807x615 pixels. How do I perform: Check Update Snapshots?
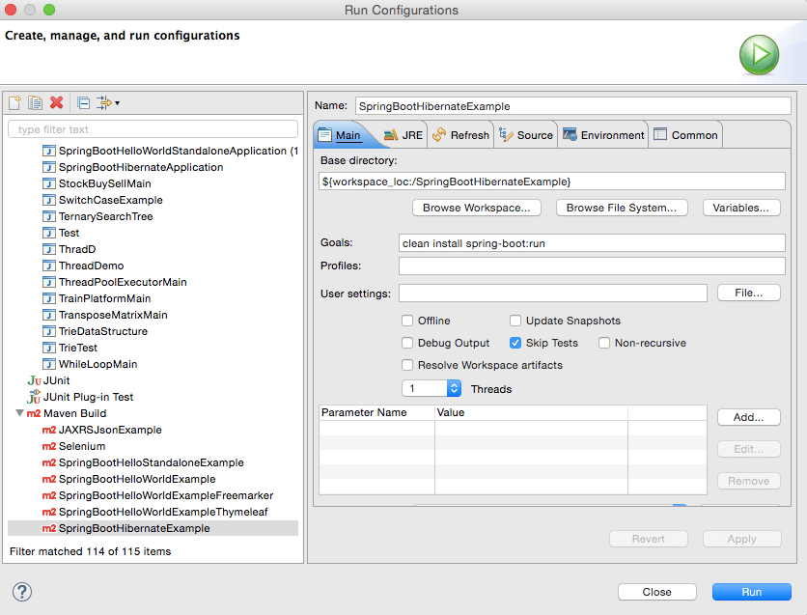click(x=515, y=320)
